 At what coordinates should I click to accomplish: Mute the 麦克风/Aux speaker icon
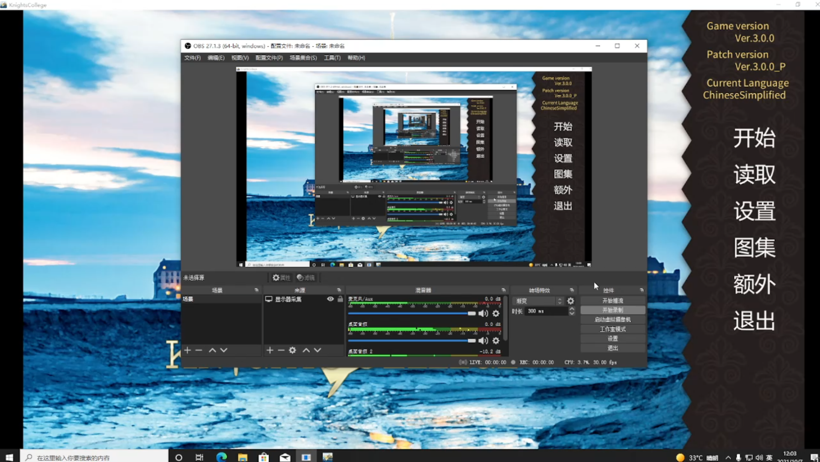pyautogui.click(x=483, y=314)
